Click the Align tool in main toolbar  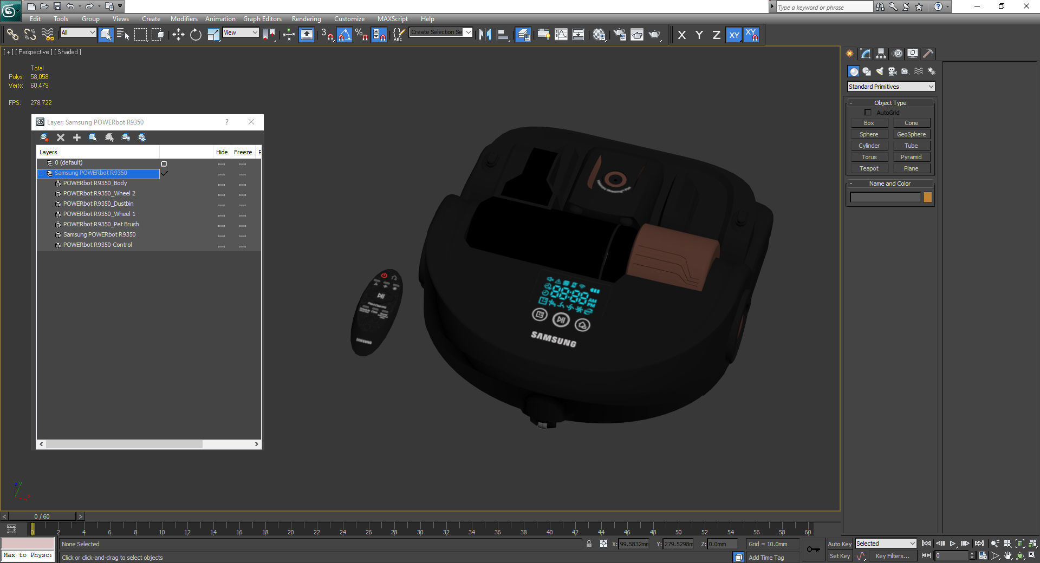click(x=503, y=35)
